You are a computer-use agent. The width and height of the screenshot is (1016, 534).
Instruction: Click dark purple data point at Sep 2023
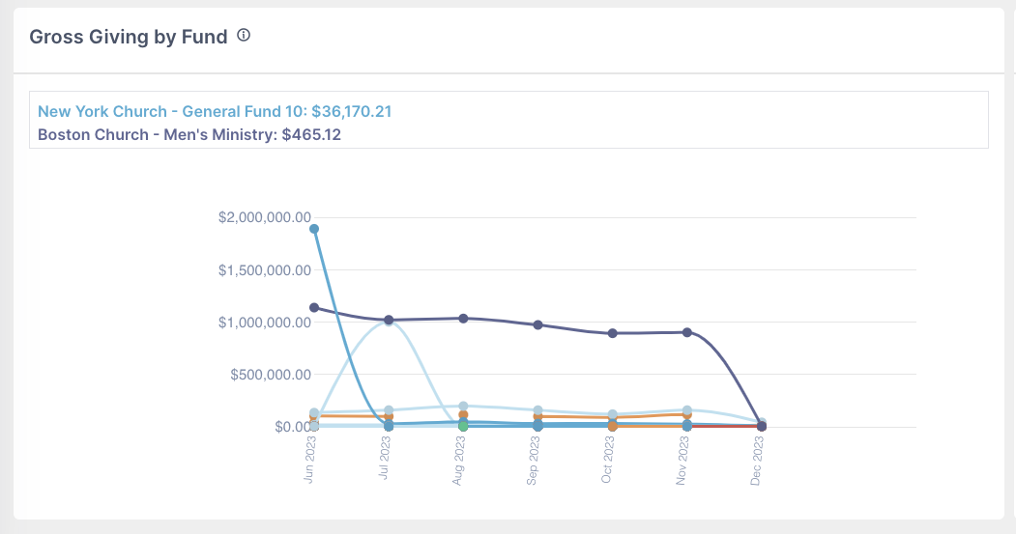(538, 324)
